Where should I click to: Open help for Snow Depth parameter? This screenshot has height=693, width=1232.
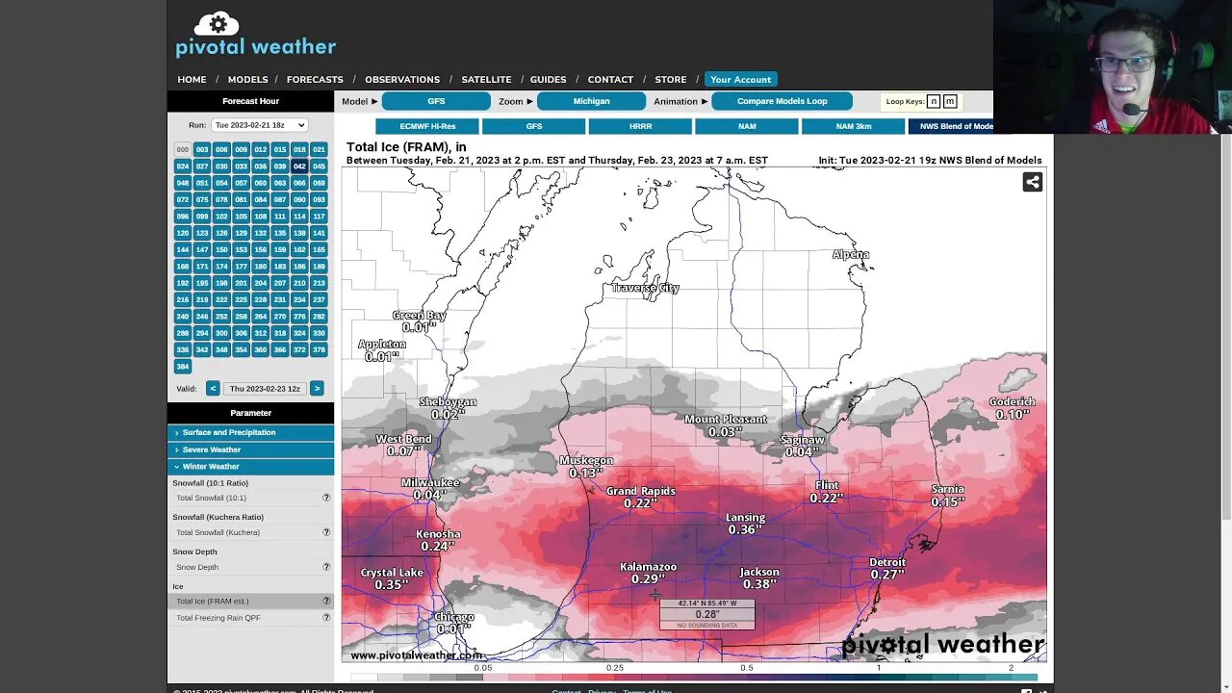point(326,567)
